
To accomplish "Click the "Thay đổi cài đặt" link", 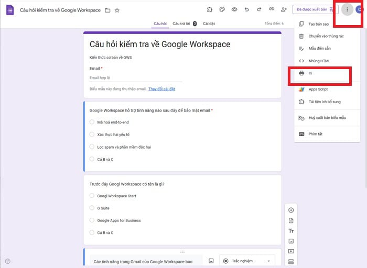I will coord(161,89).
